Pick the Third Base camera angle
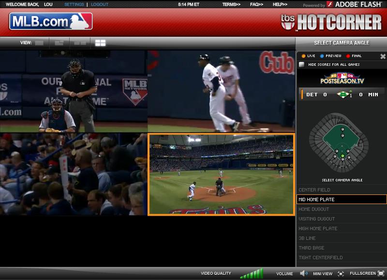387x280 pixels. click(342, 248)
